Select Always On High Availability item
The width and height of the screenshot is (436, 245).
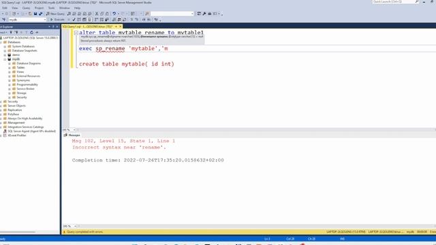pyautogui.click(x=25, y=118)
